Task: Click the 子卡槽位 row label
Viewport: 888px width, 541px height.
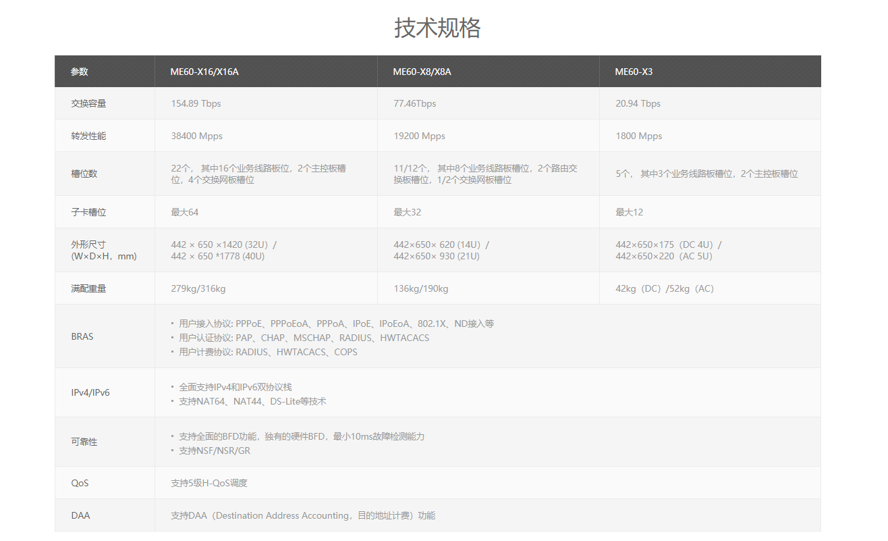Action: [88, 212]
